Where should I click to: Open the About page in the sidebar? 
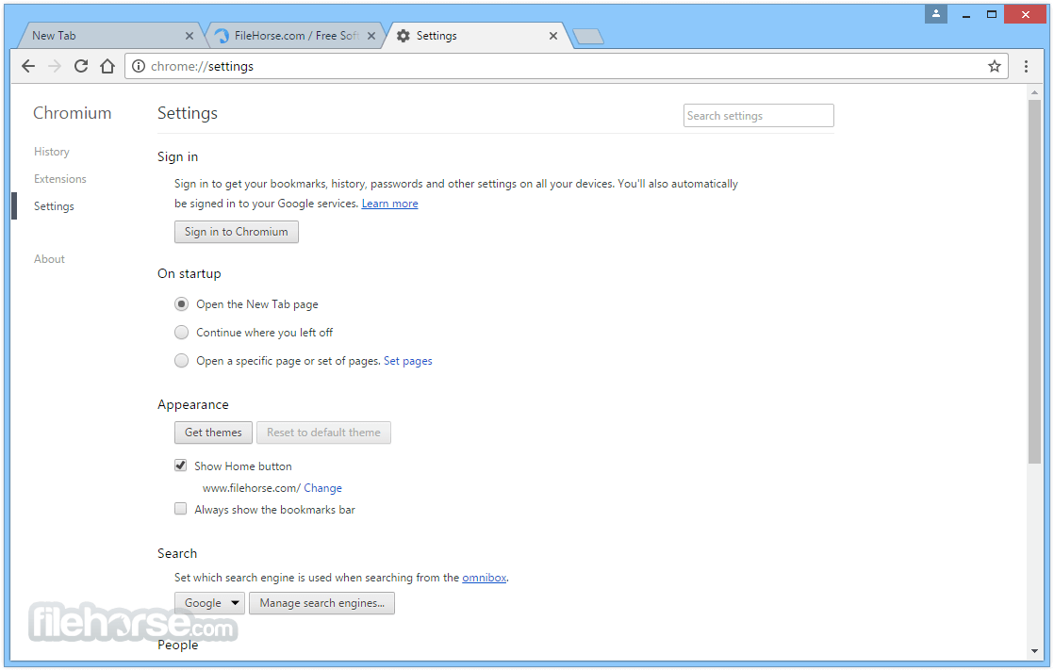(x=49, y=259)
